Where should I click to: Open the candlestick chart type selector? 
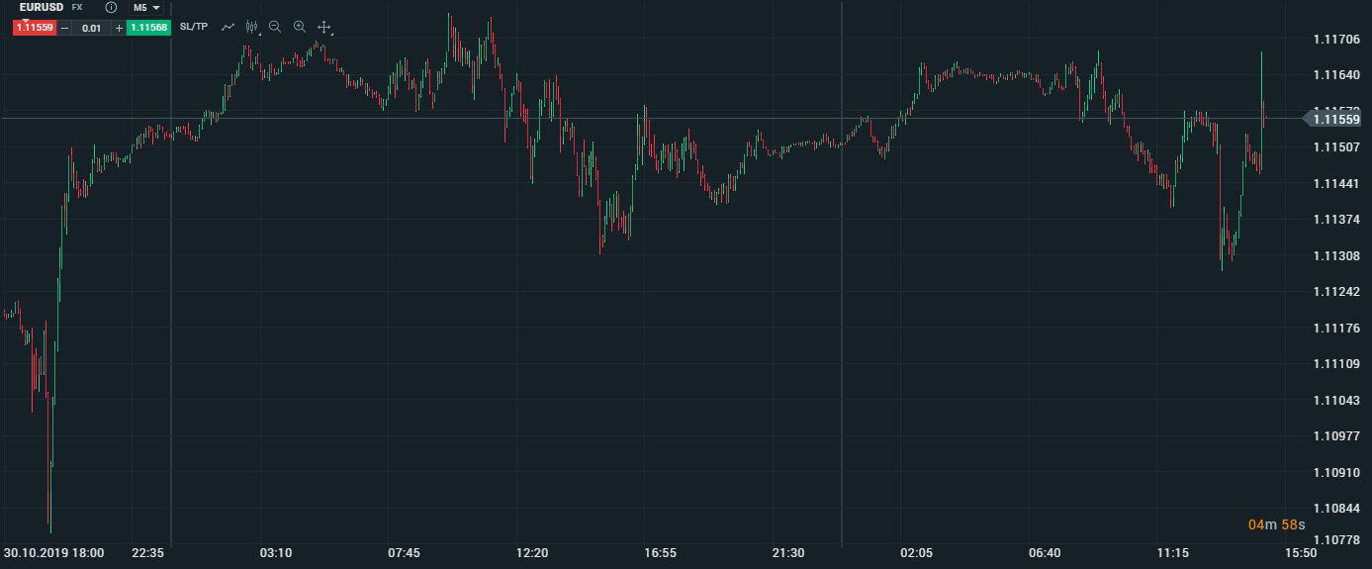252,27
